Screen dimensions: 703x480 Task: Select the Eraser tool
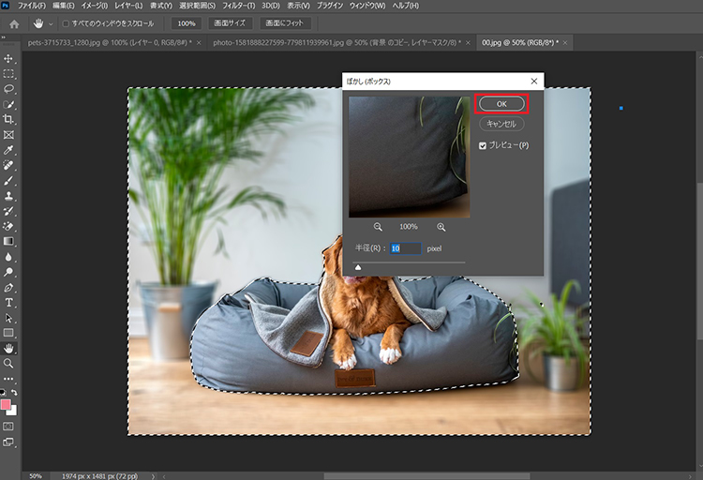coord(8,226)
